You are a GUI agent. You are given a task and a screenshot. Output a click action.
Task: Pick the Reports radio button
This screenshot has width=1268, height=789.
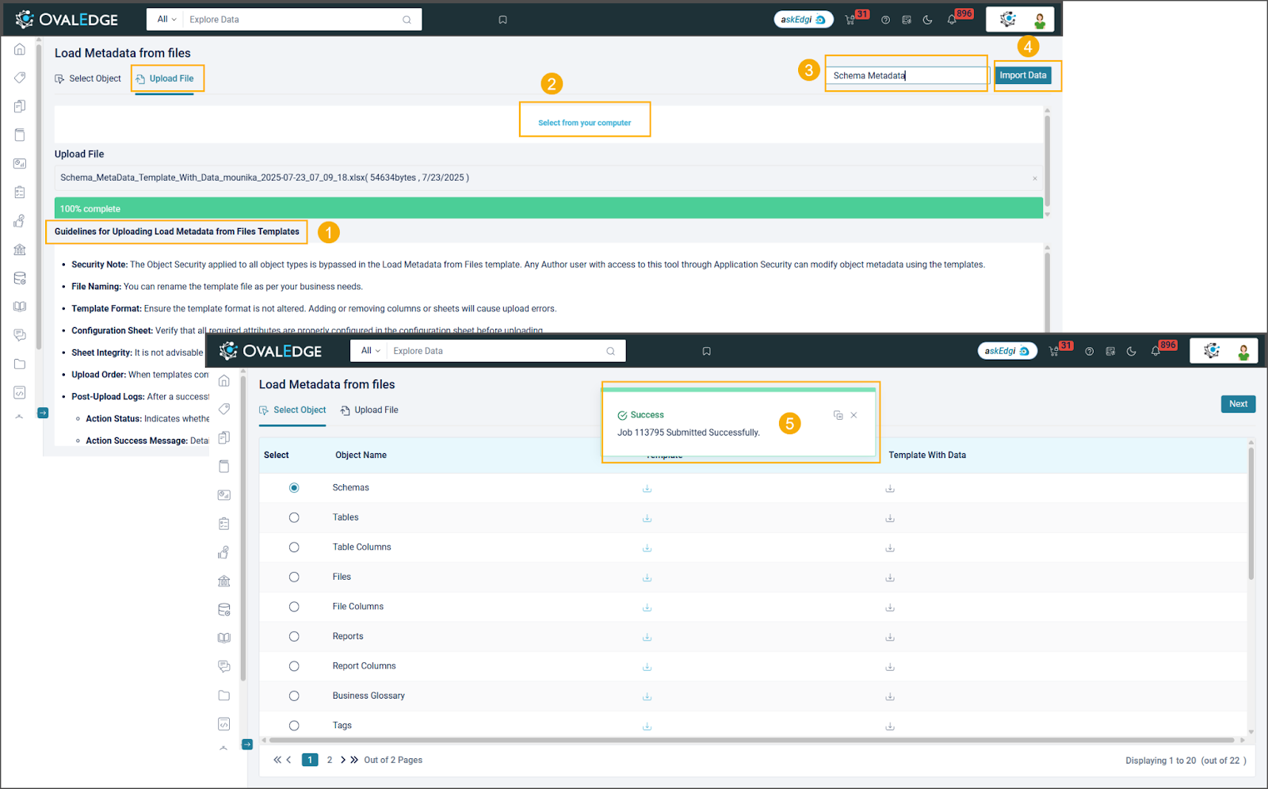294,636
